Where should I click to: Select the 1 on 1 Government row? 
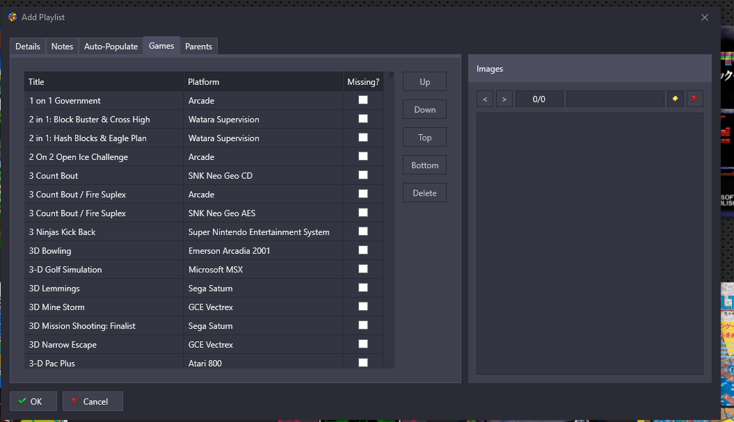click(x=204, y=101)
